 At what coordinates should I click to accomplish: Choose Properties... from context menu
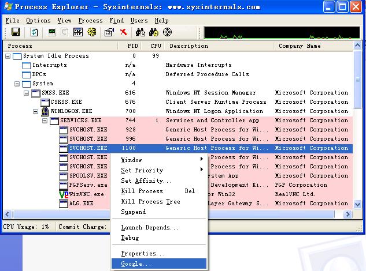click(159, 253)
